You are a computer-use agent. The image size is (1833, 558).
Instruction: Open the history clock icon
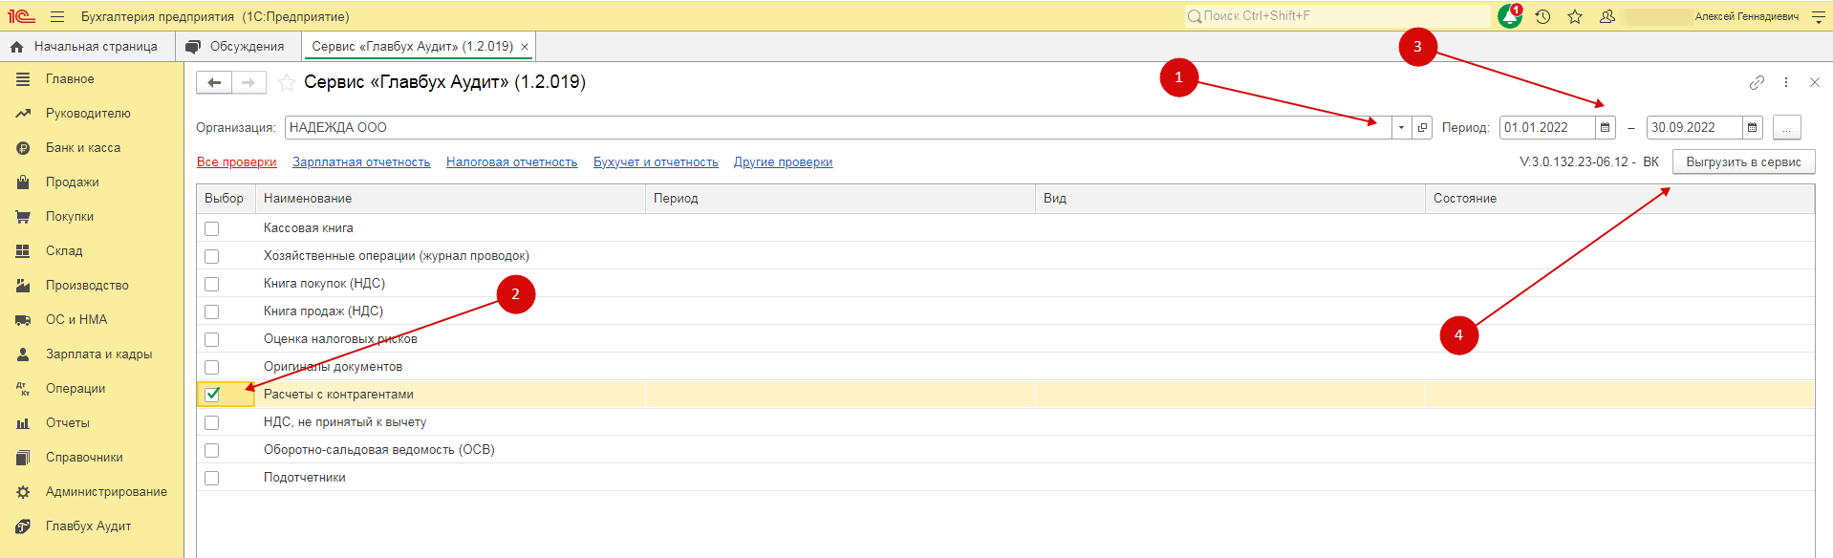[x=1542, y=16]
